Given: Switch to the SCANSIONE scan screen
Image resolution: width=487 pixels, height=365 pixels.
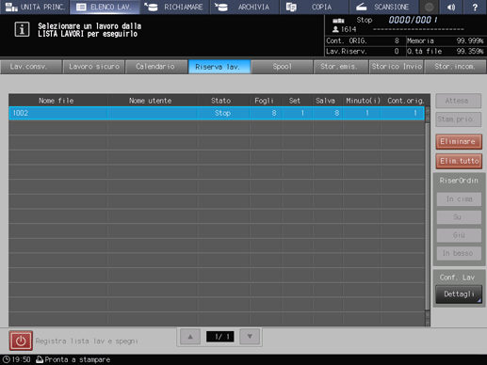Looking at the screenshot, I should pos(384,7).
